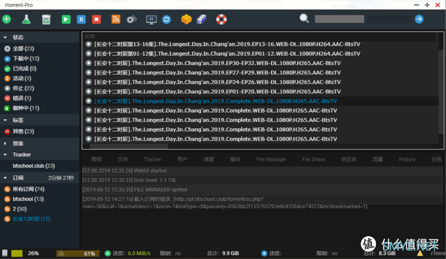The height and width of the screenshot is (259, 446).
Task: Click the 名称 column header
Action: 90,37
